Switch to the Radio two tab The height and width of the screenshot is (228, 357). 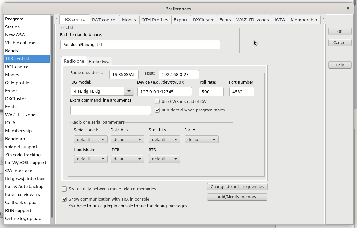pyautogui.click(x=99, y=61)
